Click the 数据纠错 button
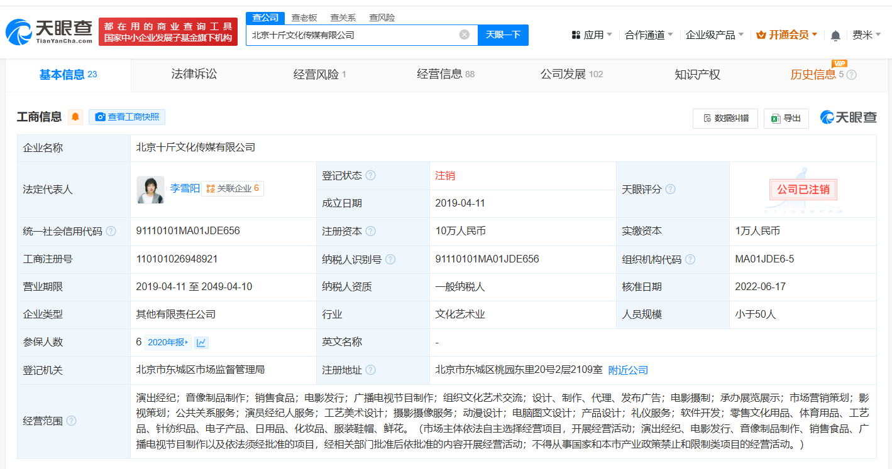 pyautogui.click(x=725, y=118)
